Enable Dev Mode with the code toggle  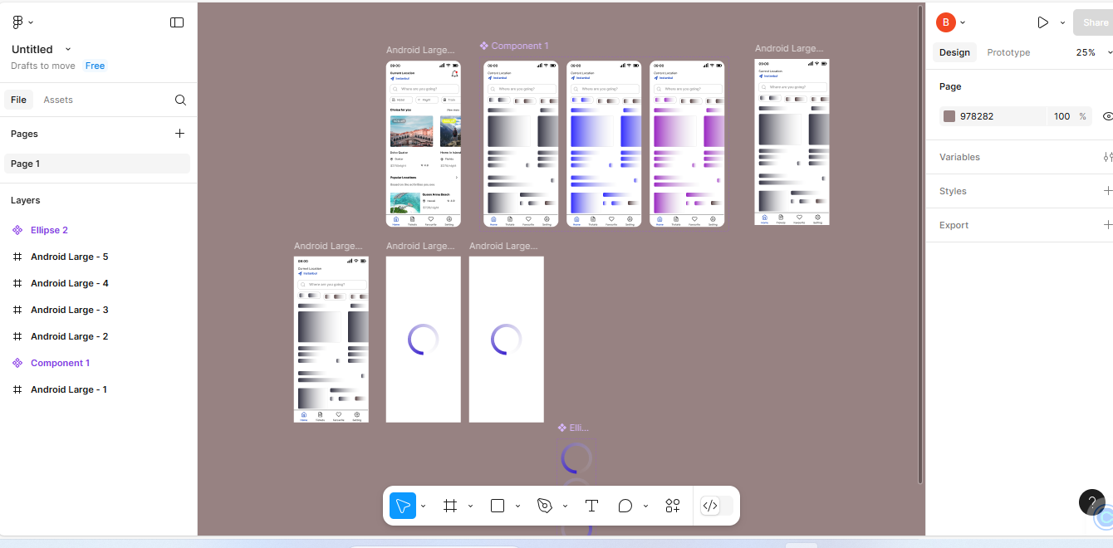click(x=711, y=506)
